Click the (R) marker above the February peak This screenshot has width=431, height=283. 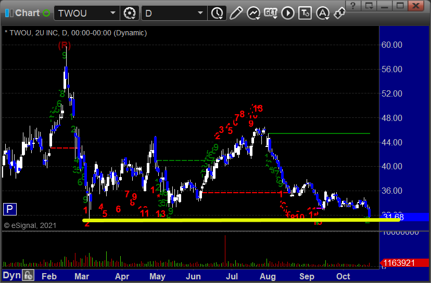click(x=65, y=45)
